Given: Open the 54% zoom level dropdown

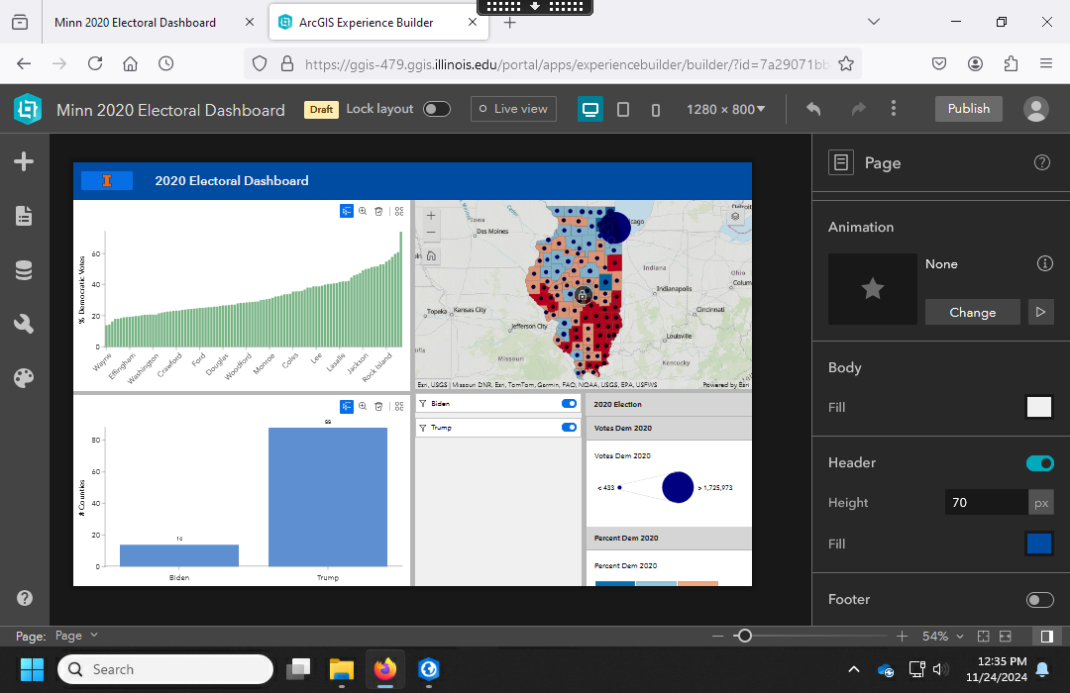Looking at the screenshot, I should (942, 636).
